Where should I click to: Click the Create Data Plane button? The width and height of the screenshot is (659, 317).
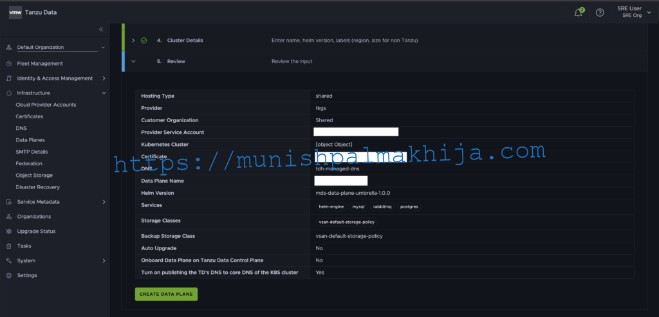click(x=166, y=294)
